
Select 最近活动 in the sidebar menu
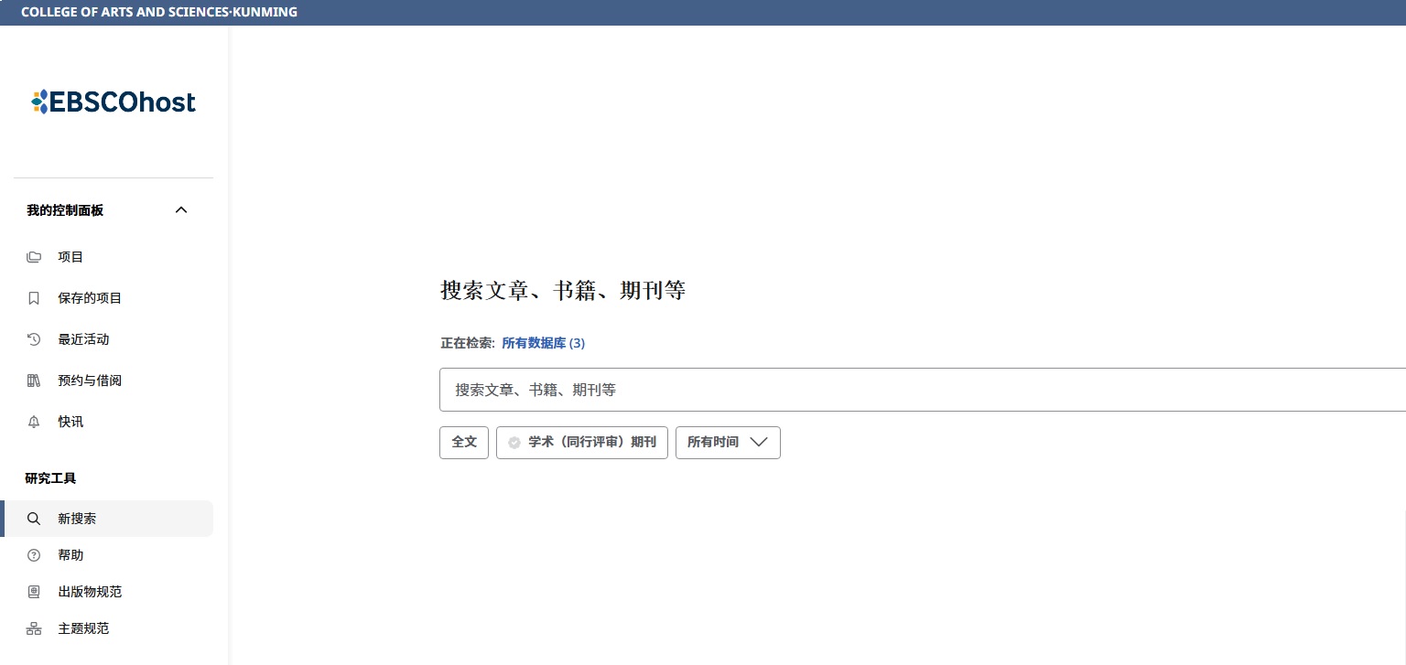[x=108, y=339]
